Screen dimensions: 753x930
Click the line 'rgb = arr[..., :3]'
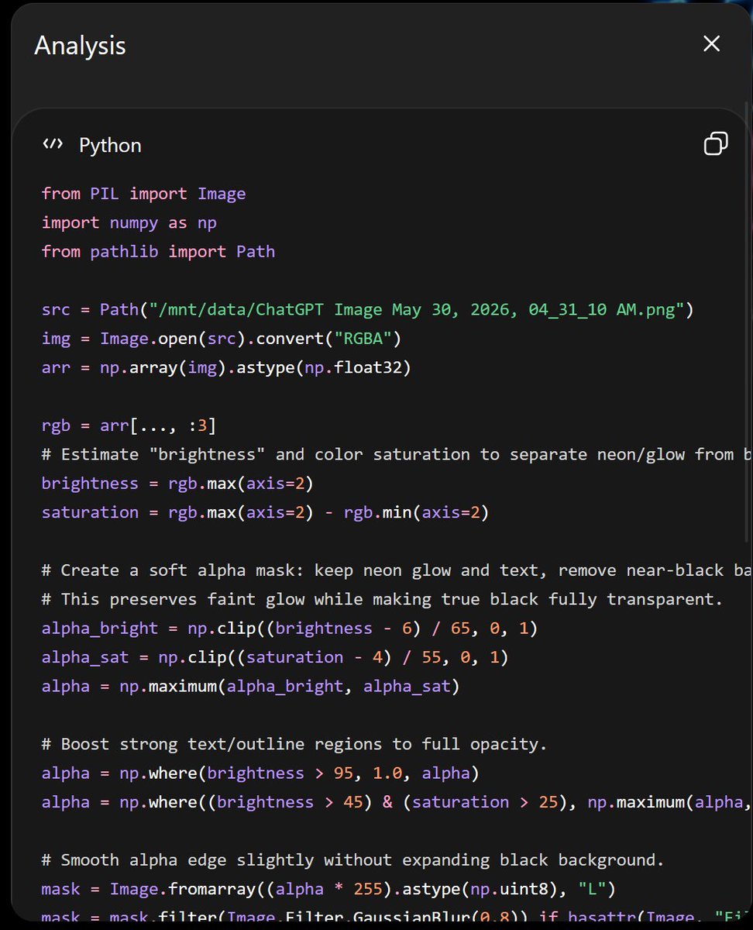[129, 425]
